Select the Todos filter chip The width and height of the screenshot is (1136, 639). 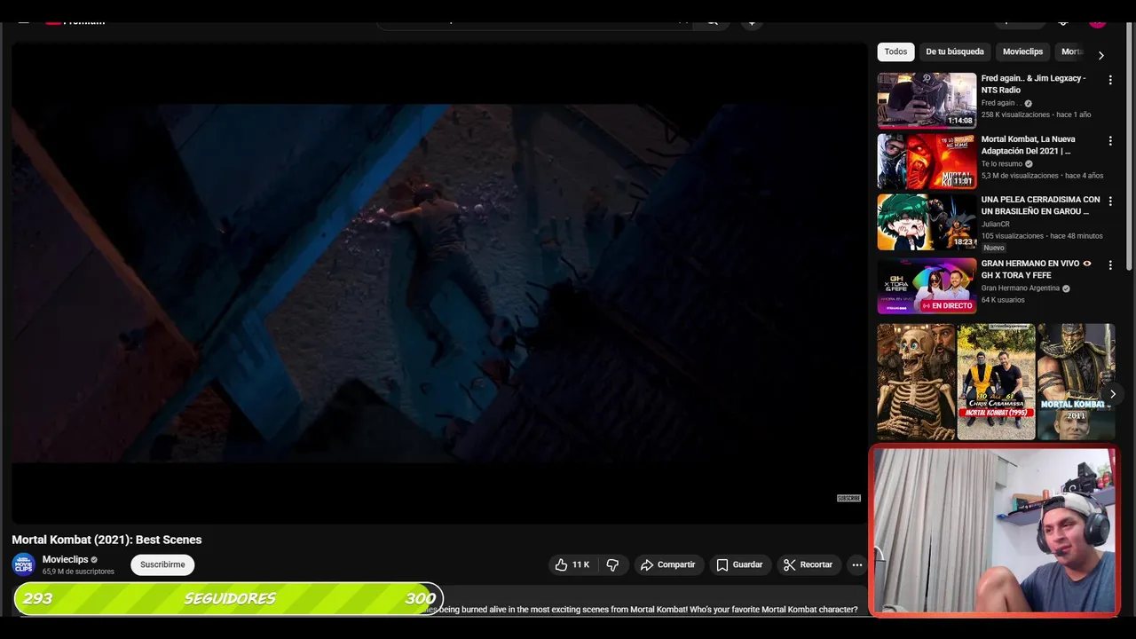895,51
